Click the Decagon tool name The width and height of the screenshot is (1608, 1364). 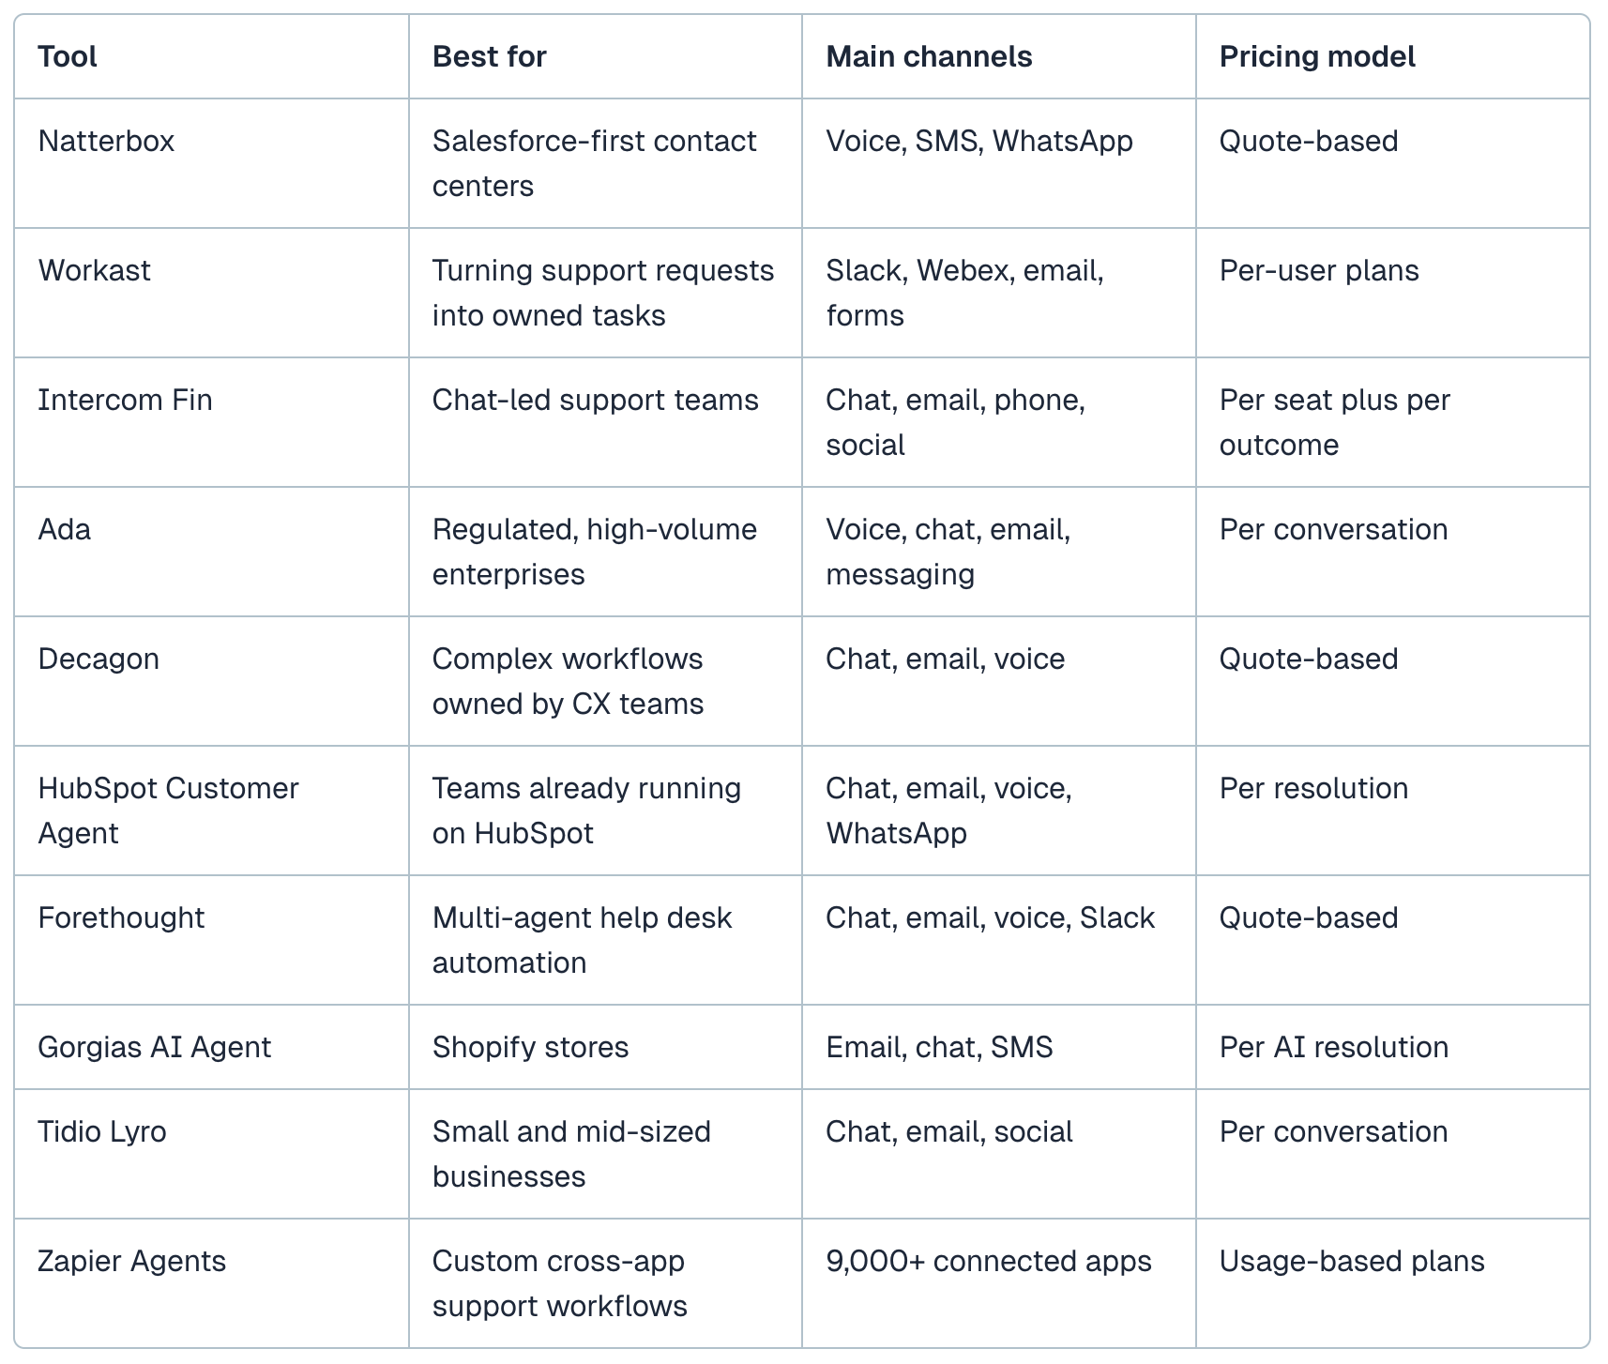[x=99, y=659]
